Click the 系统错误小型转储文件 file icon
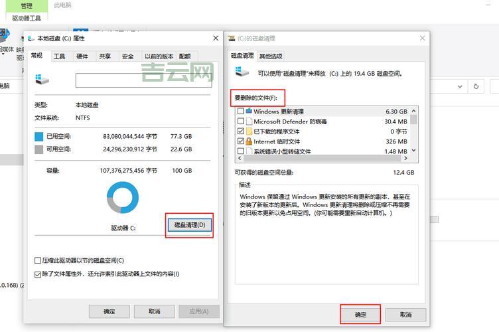Image resolution: width=499 pixels, height=332 pixels. 249,151
